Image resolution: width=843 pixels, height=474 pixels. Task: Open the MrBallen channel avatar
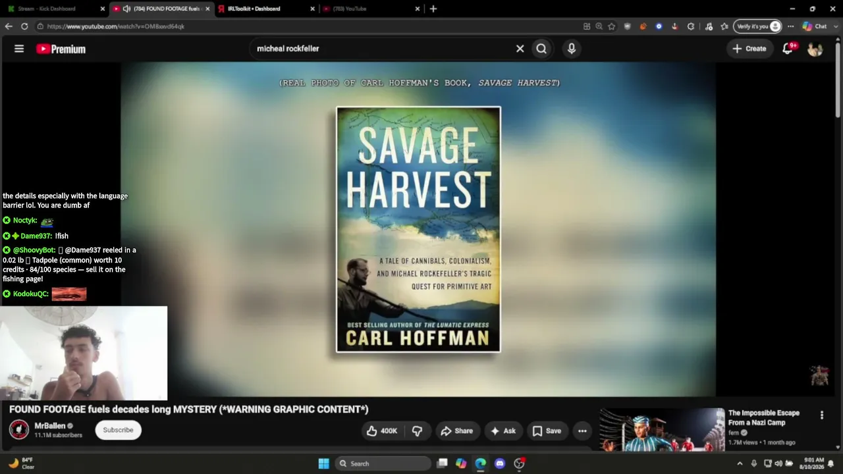[x=19, y=430]
